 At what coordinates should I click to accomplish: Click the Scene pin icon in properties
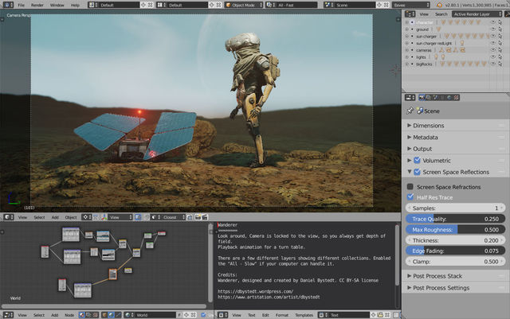pyautogui.click(x=410, y=111)
